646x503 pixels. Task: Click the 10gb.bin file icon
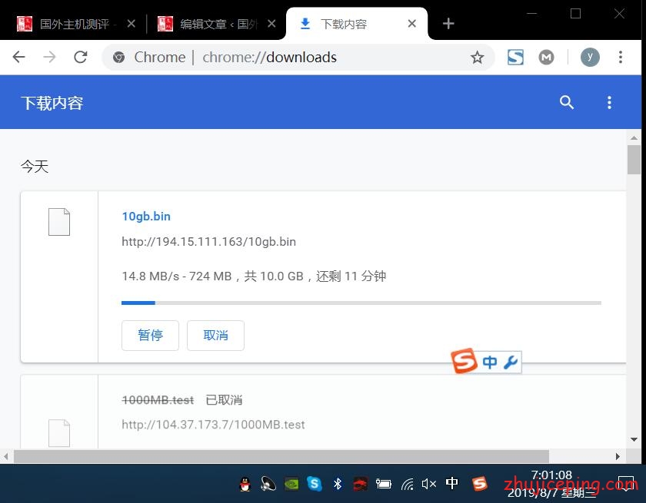[59, 222]
